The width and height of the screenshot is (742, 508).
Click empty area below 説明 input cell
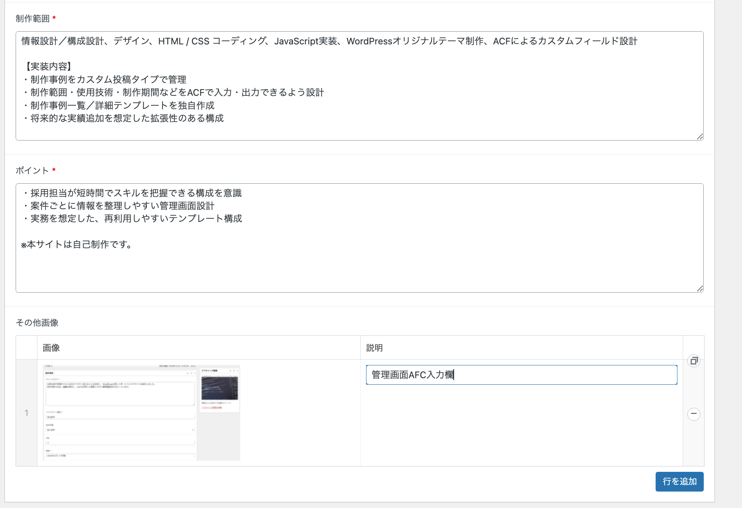point(521,427)
